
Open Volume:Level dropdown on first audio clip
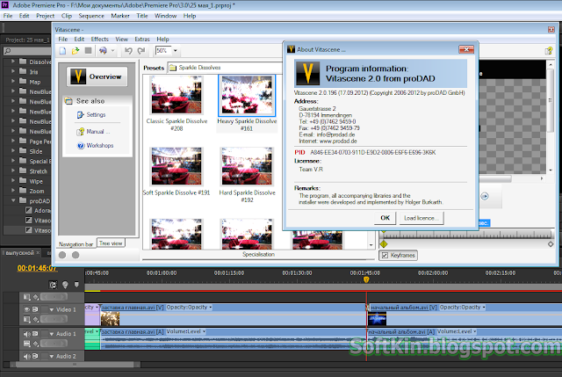204,332
